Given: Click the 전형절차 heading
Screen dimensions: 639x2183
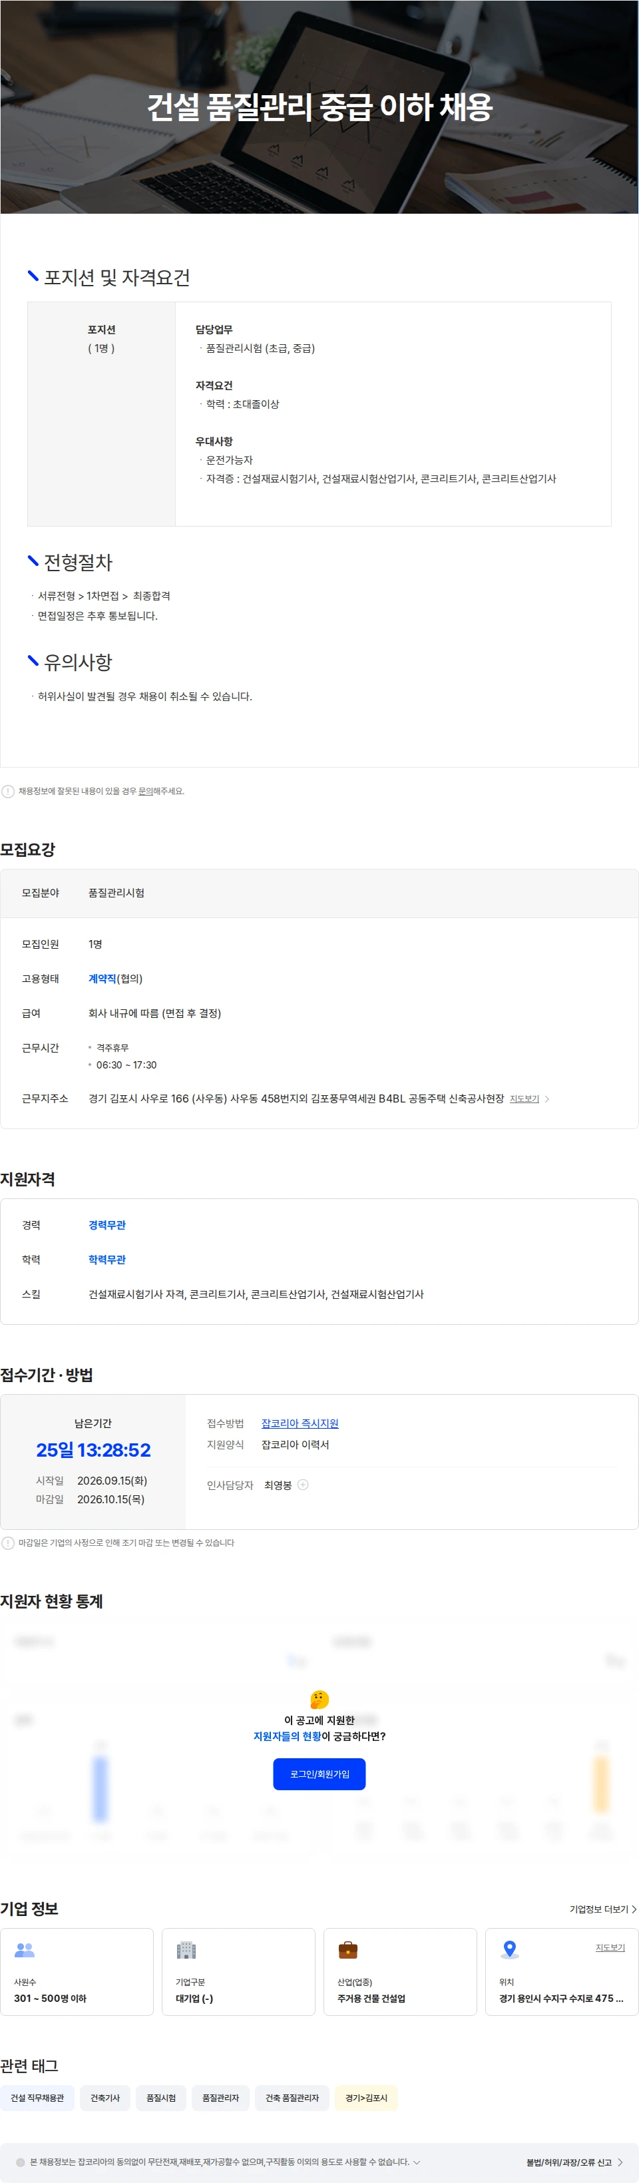Looking at the screenshot, I should coord(78,562).
